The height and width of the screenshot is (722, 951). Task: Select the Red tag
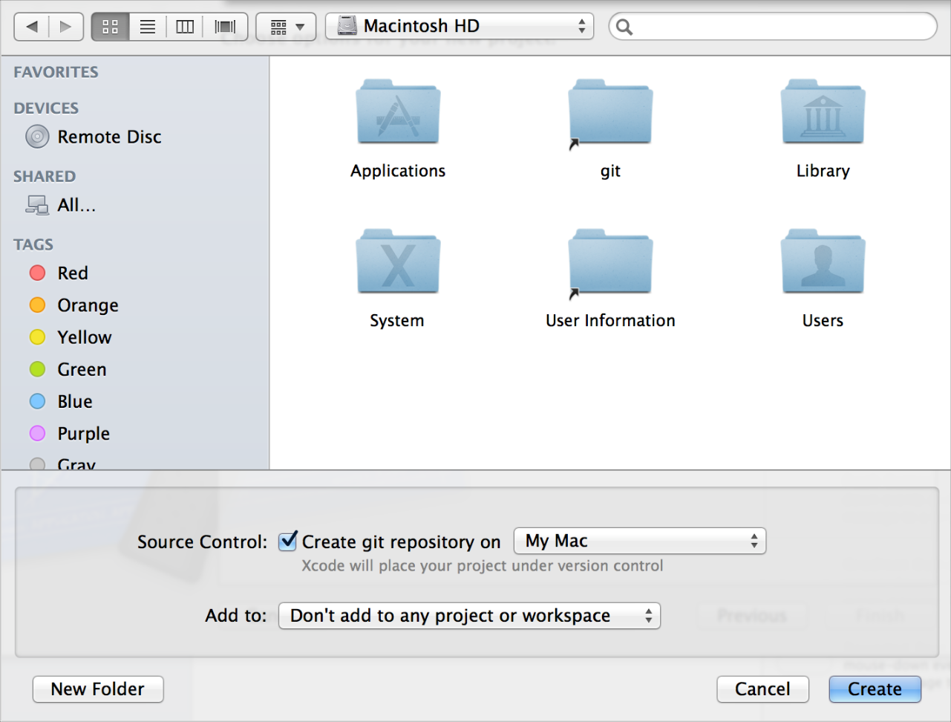(x=72, y=273)
